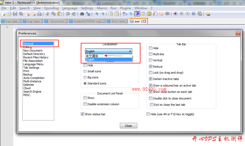Select Auto-Completion in the preferences list
The image size is (245, 146).
34,78
